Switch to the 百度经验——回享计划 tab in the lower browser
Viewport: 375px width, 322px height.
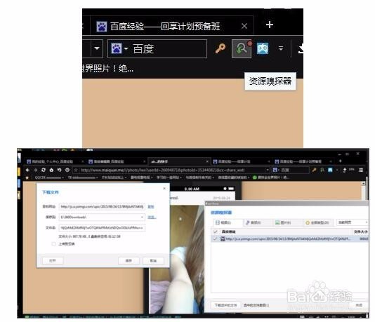click(241, 161)
